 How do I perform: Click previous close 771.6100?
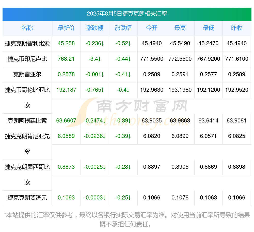[237, 59]
